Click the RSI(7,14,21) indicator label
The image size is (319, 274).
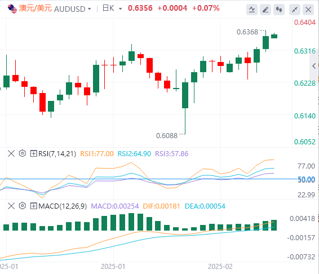(57, 154)
